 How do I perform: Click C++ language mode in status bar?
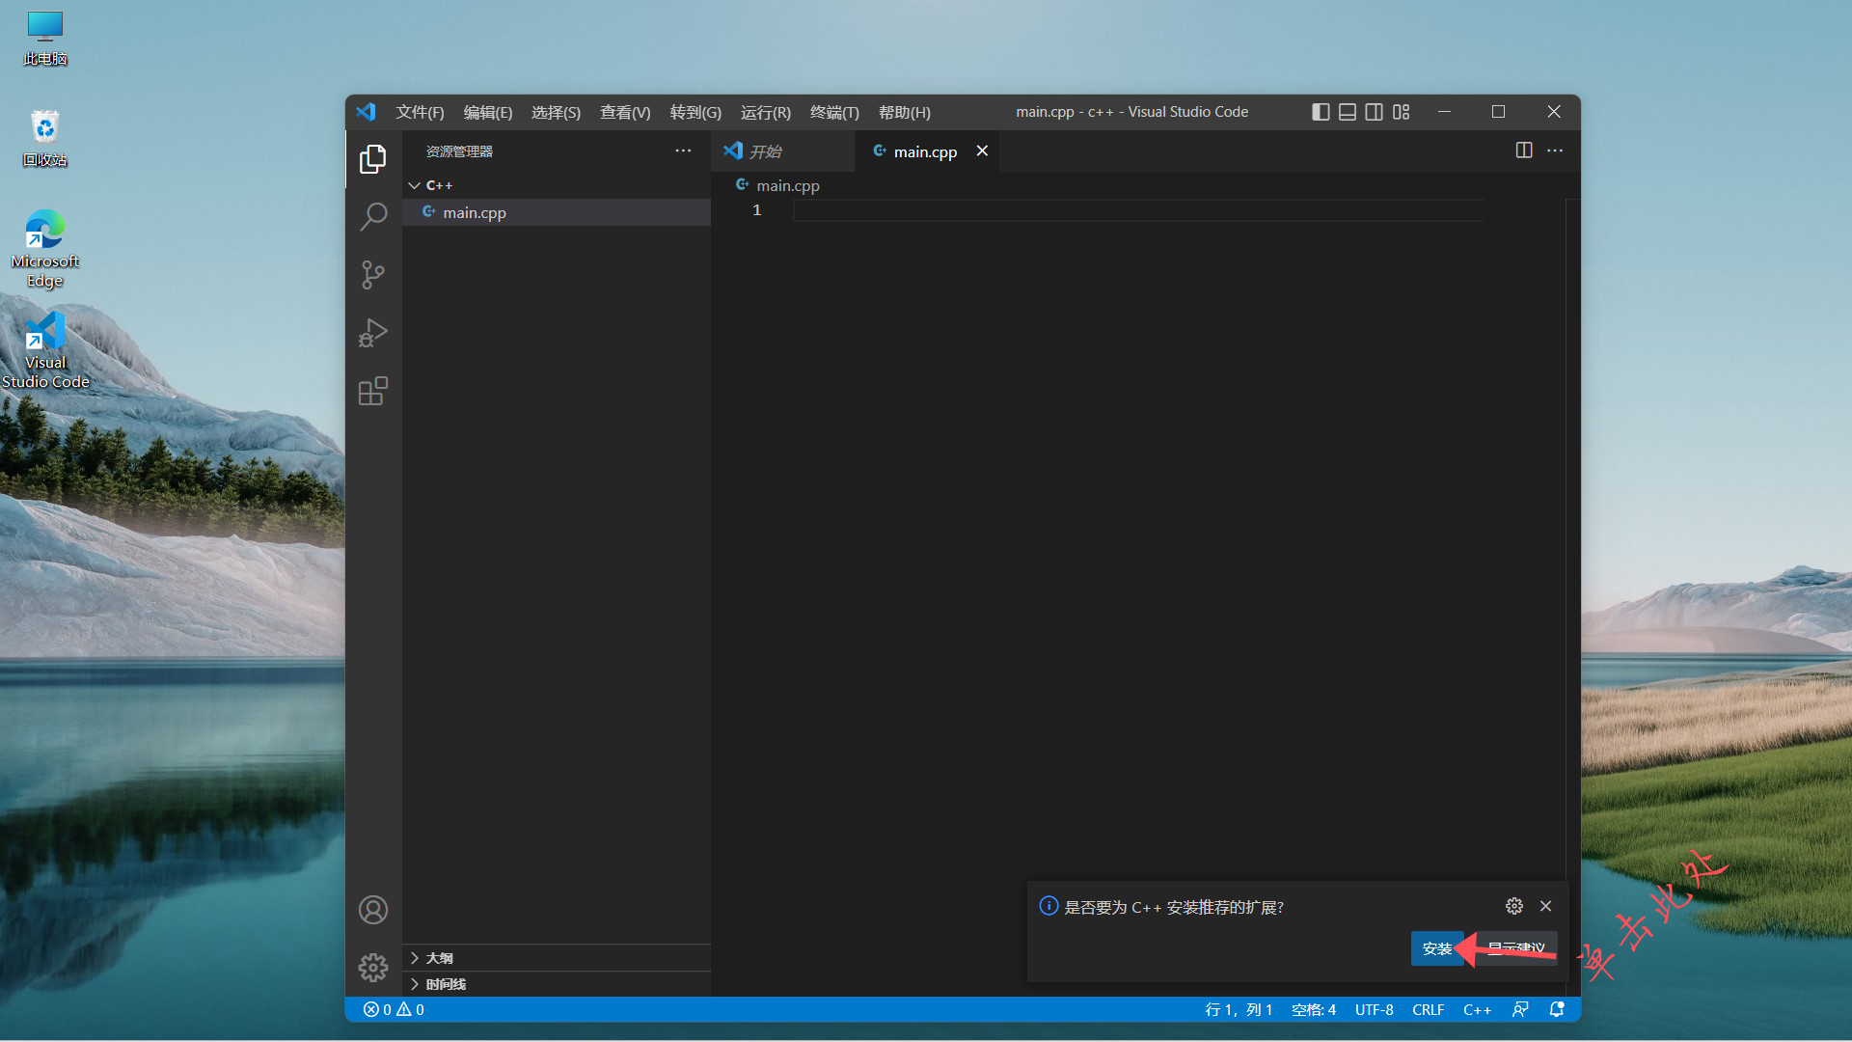point(1477,1009)
